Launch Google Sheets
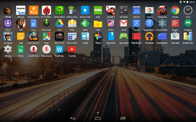This screenshot has width=196, height=122. click(21, 49)
